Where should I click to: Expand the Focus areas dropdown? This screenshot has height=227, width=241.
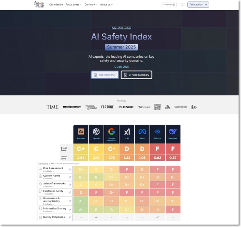pyautogui.click(x=73, y=4)
